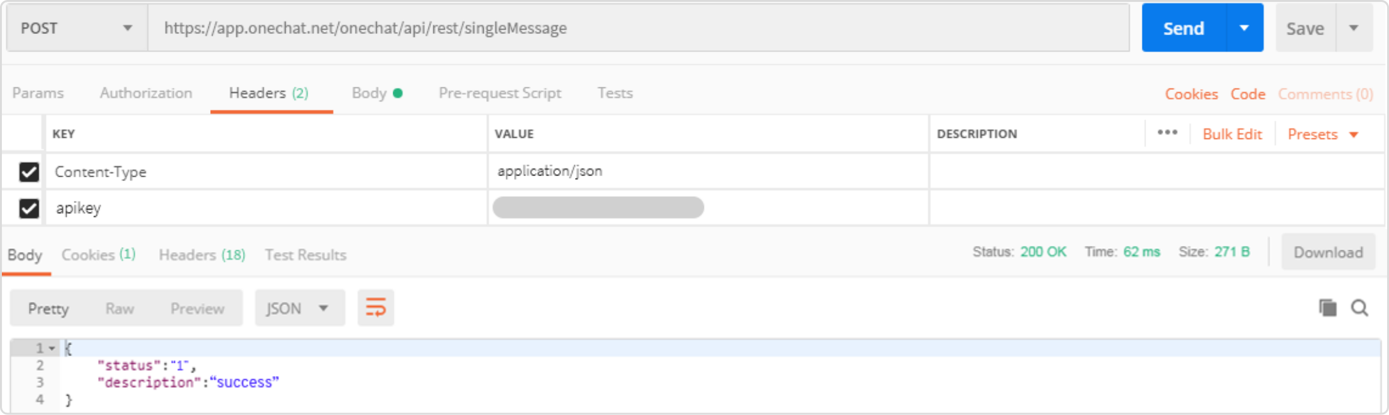The height and width of the screenshot is (415, 1389).
Task: Switch to the Authorization tab
Action: [x=146, y=93]
